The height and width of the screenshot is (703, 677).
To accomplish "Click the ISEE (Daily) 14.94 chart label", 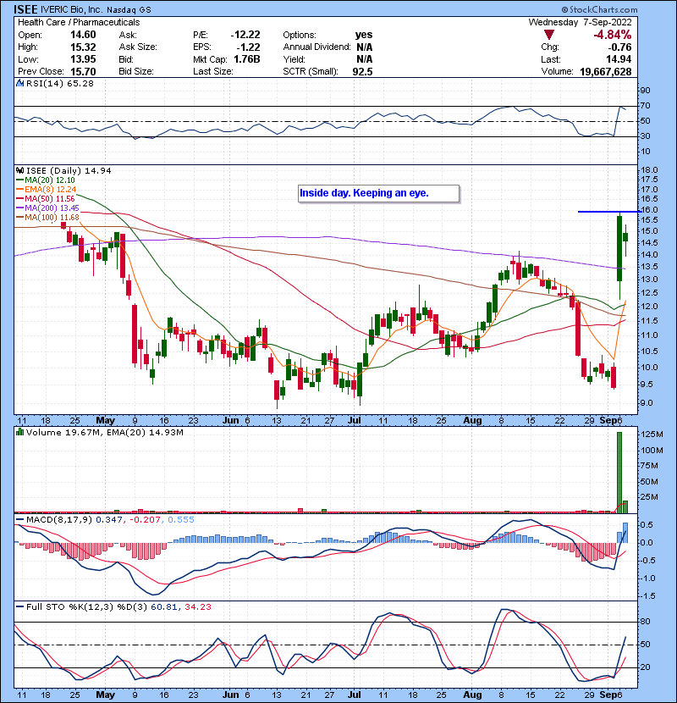I will (69, 170).
